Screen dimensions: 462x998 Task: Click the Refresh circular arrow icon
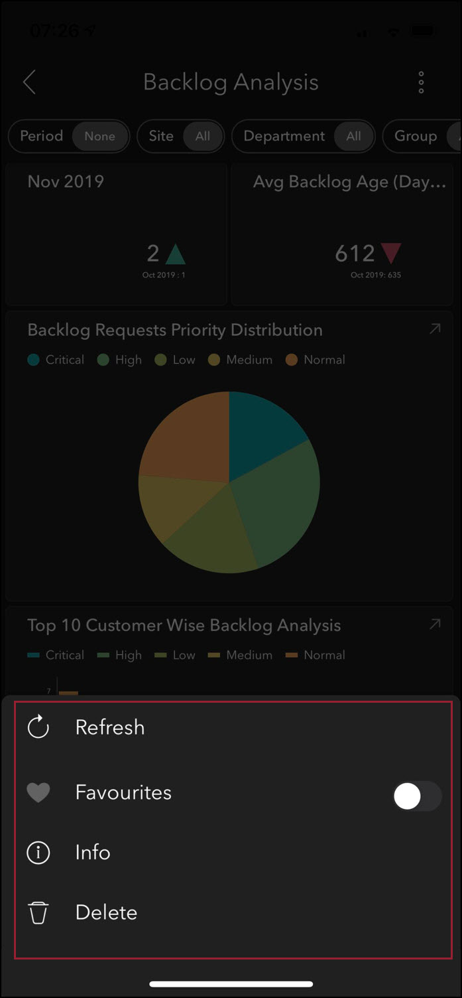coord(38,727)
